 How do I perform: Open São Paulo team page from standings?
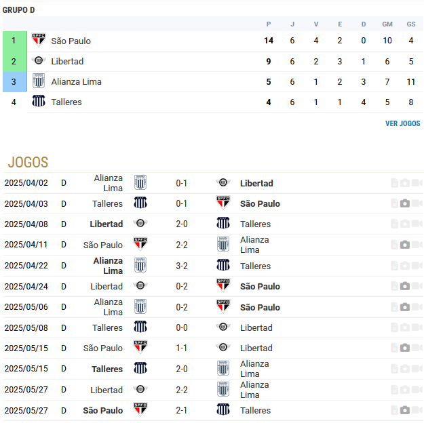[x=71, y=41]
